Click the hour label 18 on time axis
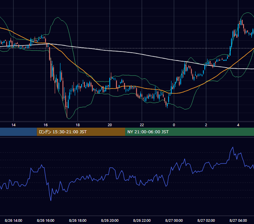Image resolution: width=254 pixels, height=224 pixels. tap(78, 125)
